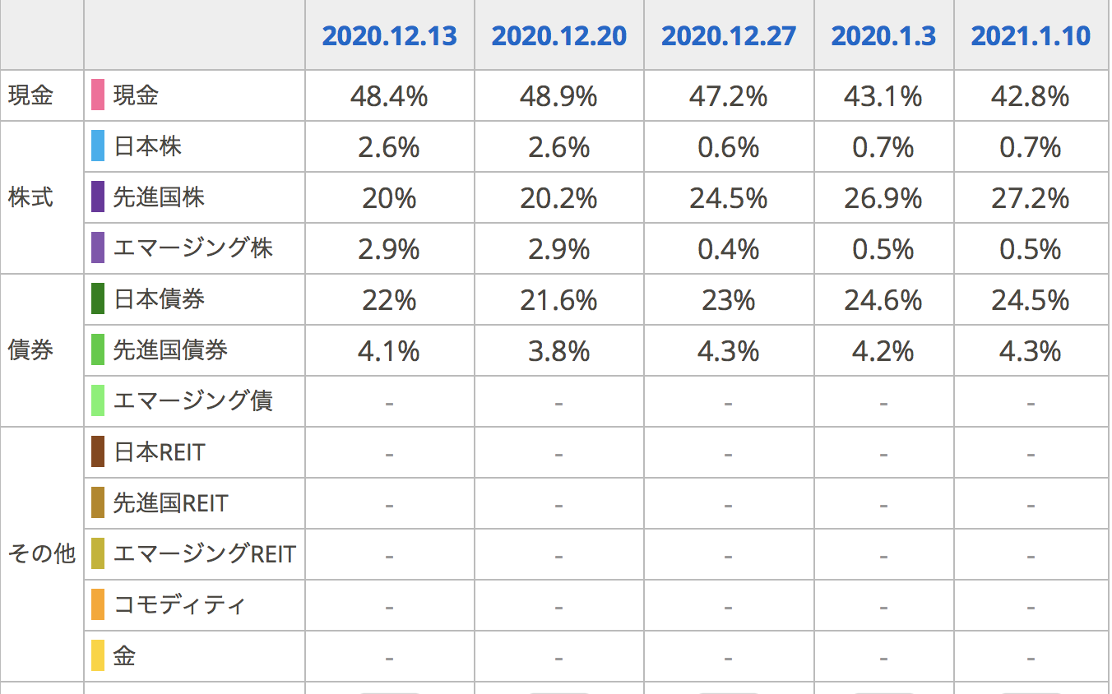This screenshot has width=1112, height=694.
Task: Select the 債券 category cell
Action: pos(41,350)
